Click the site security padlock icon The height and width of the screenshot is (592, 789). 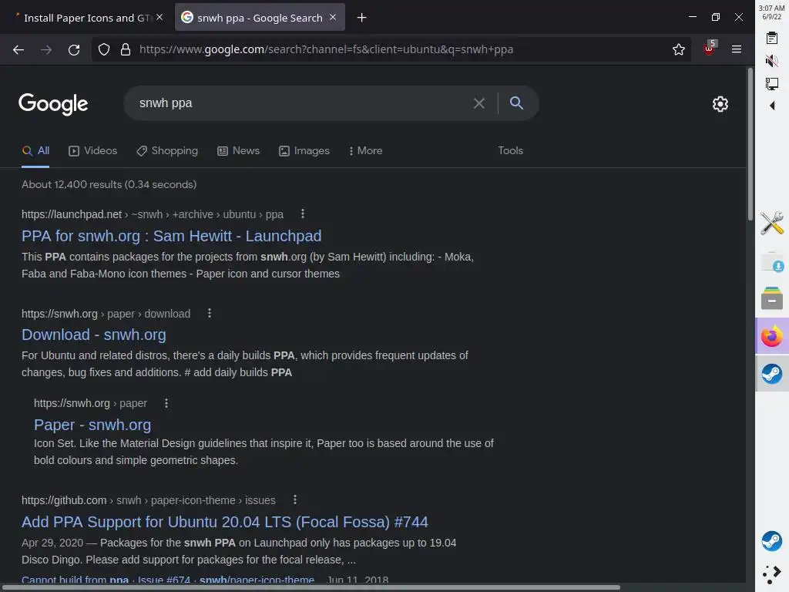pyautogui.click(x=126, y=49)
